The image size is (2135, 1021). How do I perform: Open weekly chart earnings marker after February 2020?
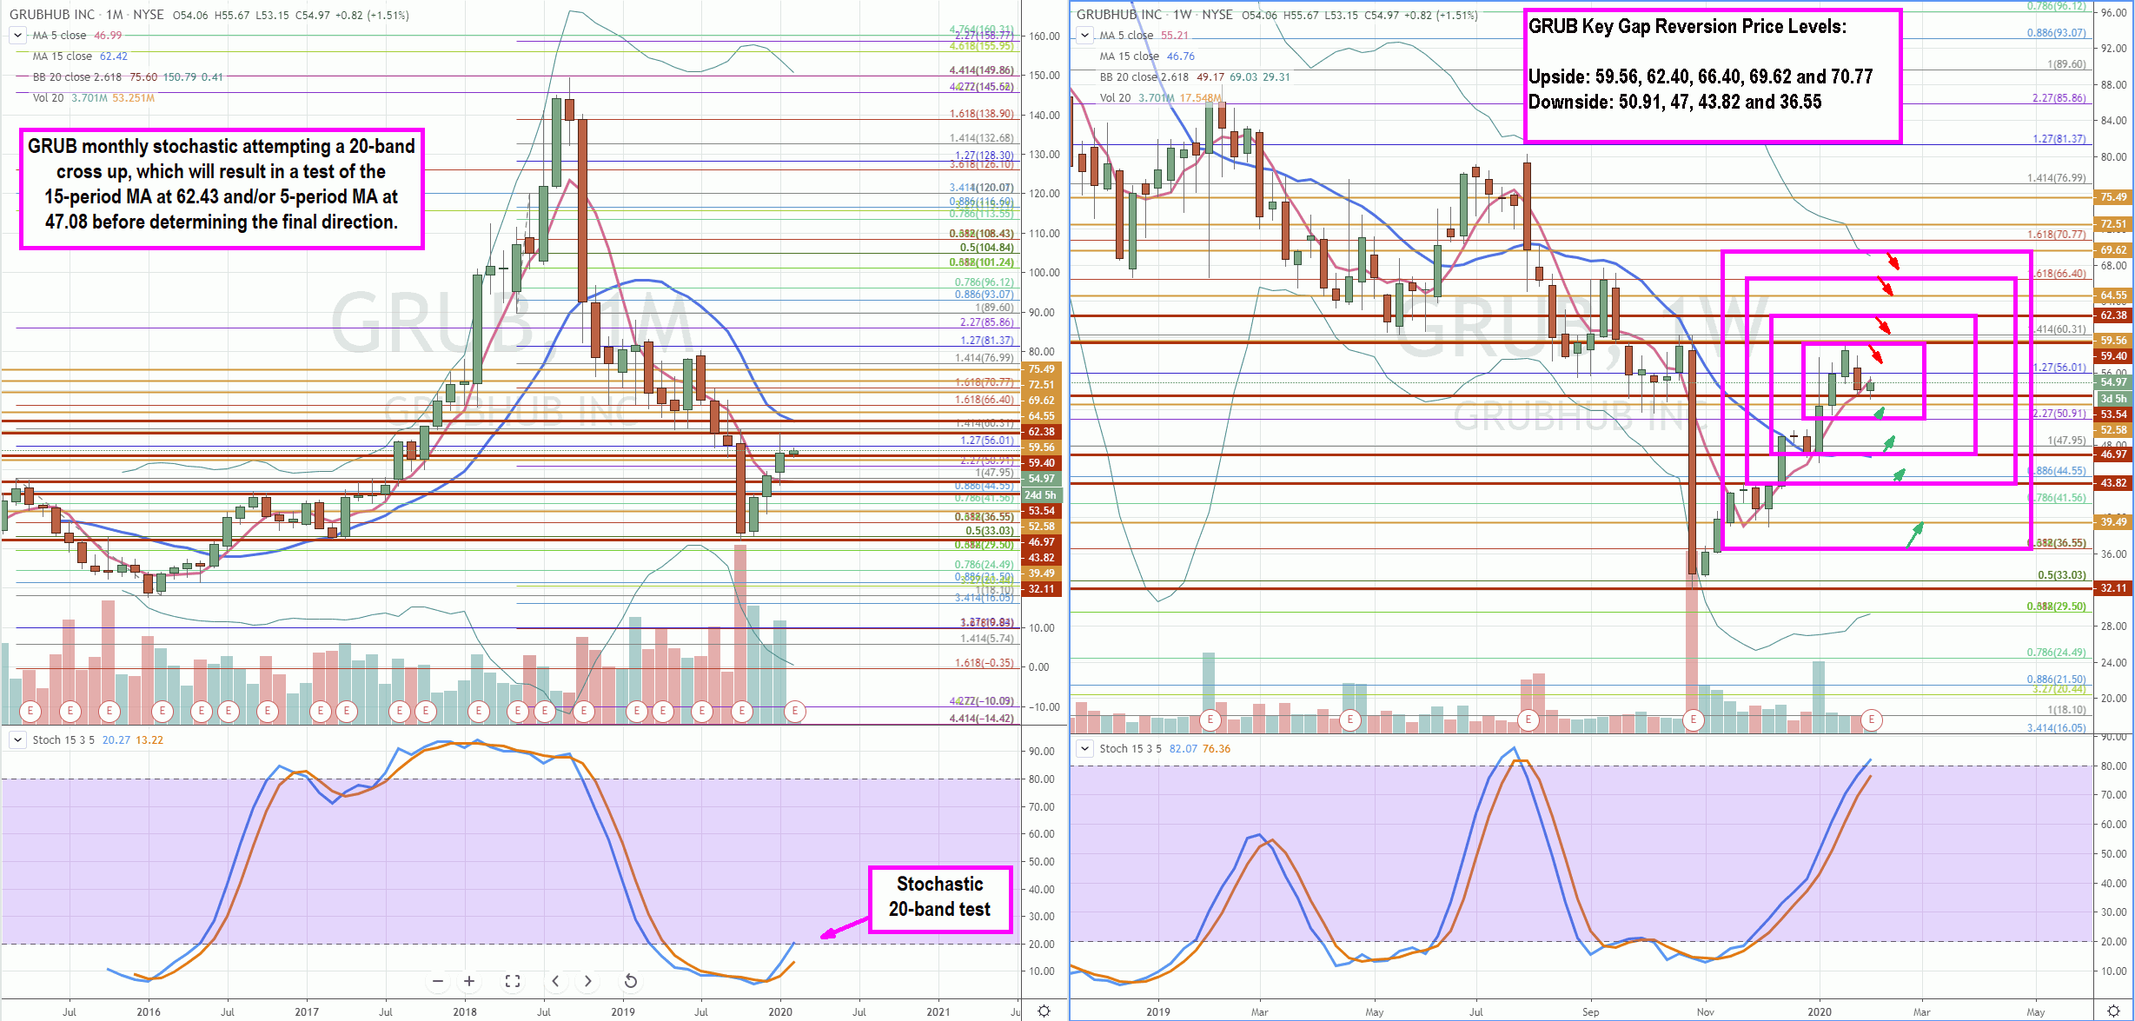pos(1872,719)
